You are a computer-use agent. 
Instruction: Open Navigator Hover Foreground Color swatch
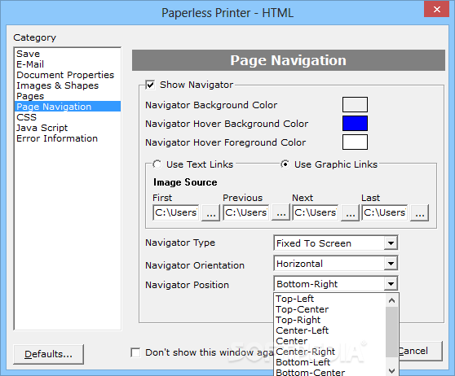355,142
